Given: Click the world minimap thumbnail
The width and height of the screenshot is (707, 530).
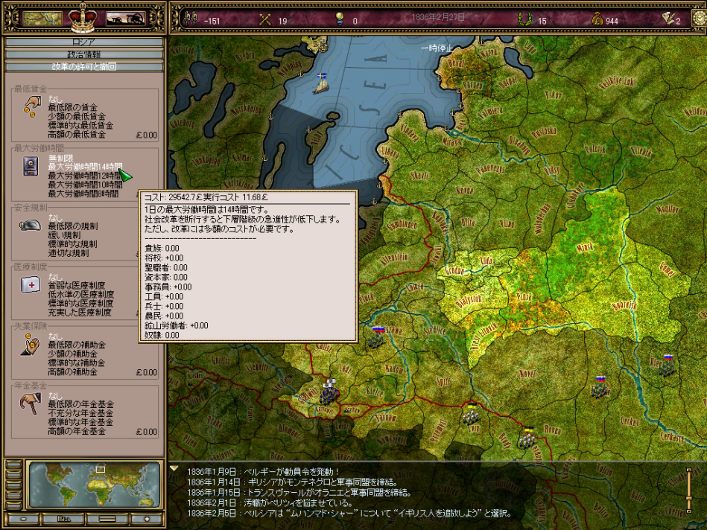Looking at the screenshot, I should pyautogui.click(x=94, y=485).
